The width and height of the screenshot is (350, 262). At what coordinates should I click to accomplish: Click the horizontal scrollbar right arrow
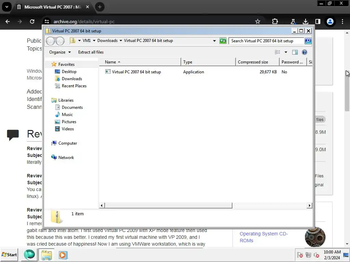click(x=309, y=205)
